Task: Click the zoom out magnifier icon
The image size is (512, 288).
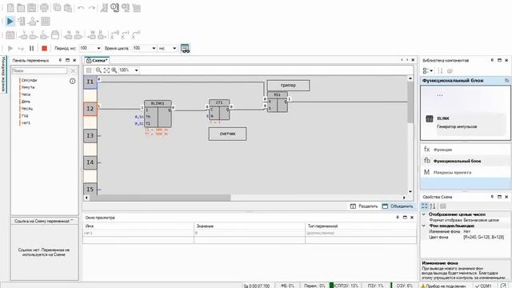Action: [x=98, y=70]
